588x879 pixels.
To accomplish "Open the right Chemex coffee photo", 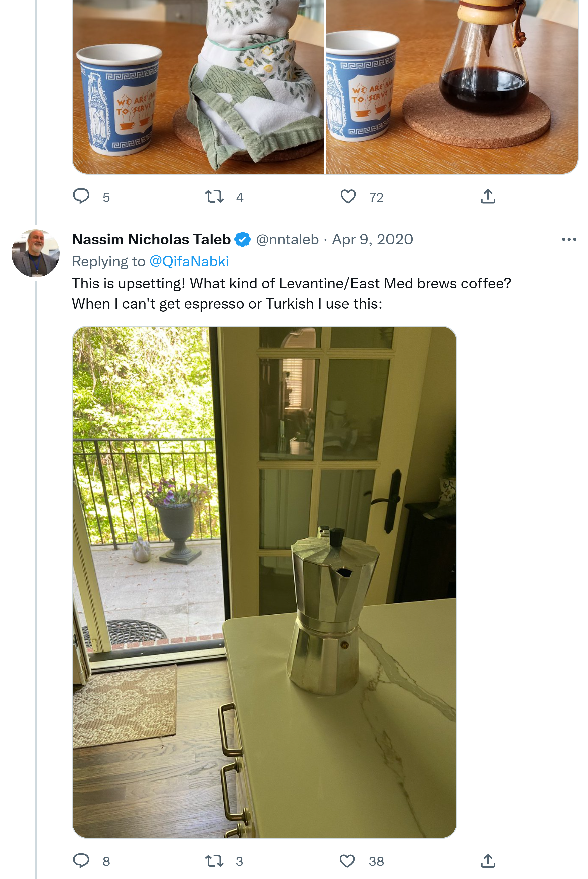I will (452, 86).
